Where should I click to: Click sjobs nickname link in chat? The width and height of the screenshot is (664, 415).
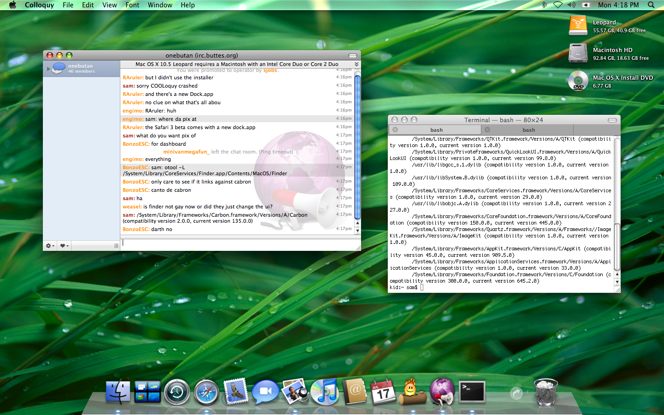coord(270,71)
